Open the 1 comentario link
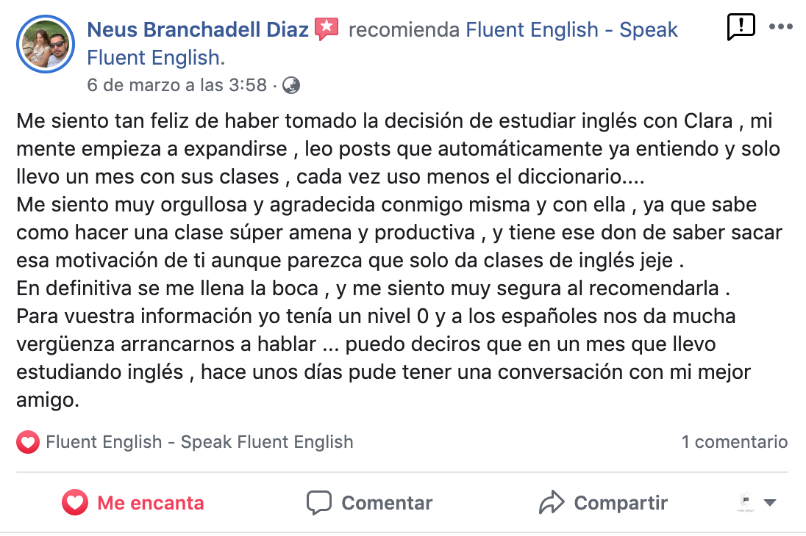 click(735, 442)
